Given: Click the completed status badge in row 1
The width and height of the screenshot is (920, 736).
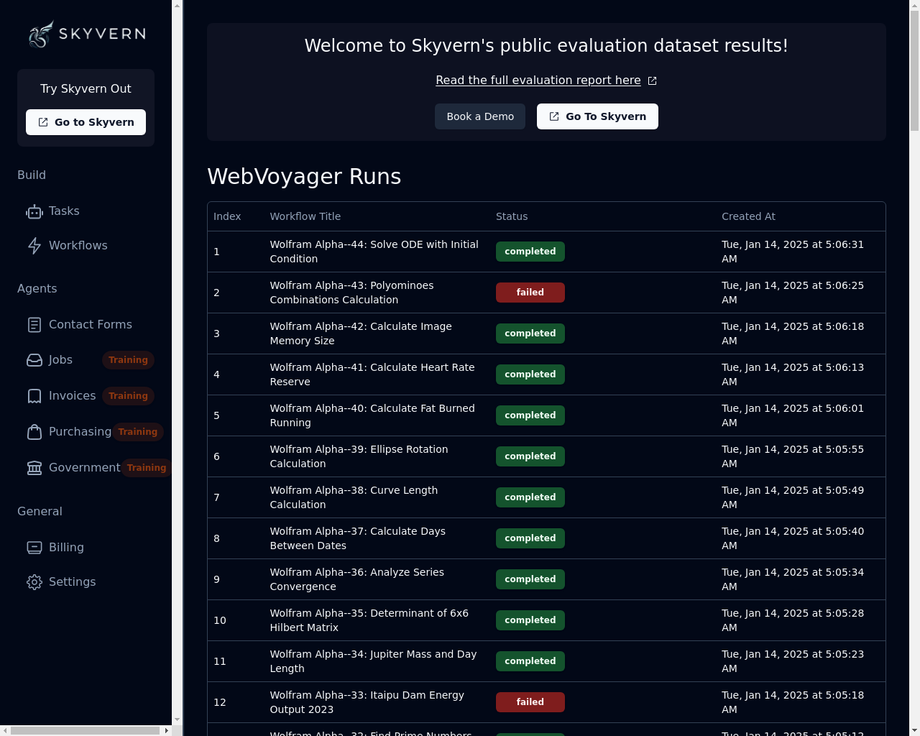Looking at the screenshot, I should tap(530, 252).
